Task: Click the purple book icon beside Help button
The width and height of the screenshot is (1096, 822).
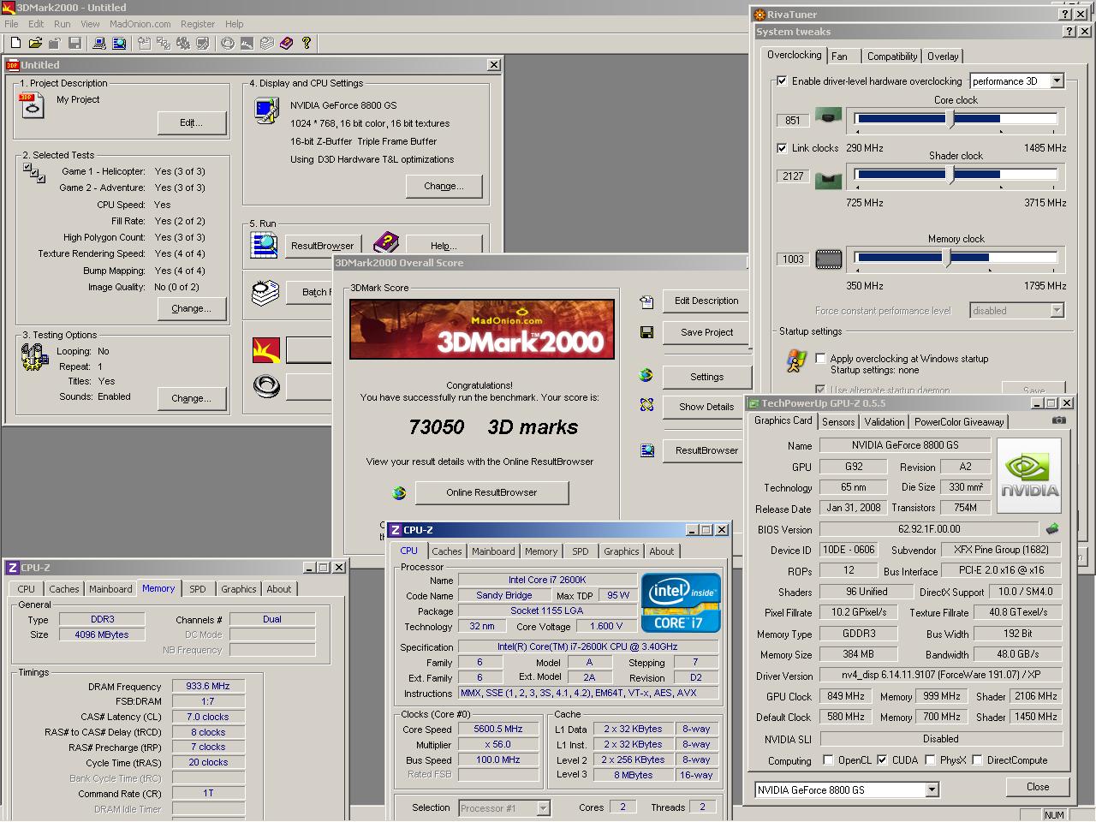Action: 386,243
